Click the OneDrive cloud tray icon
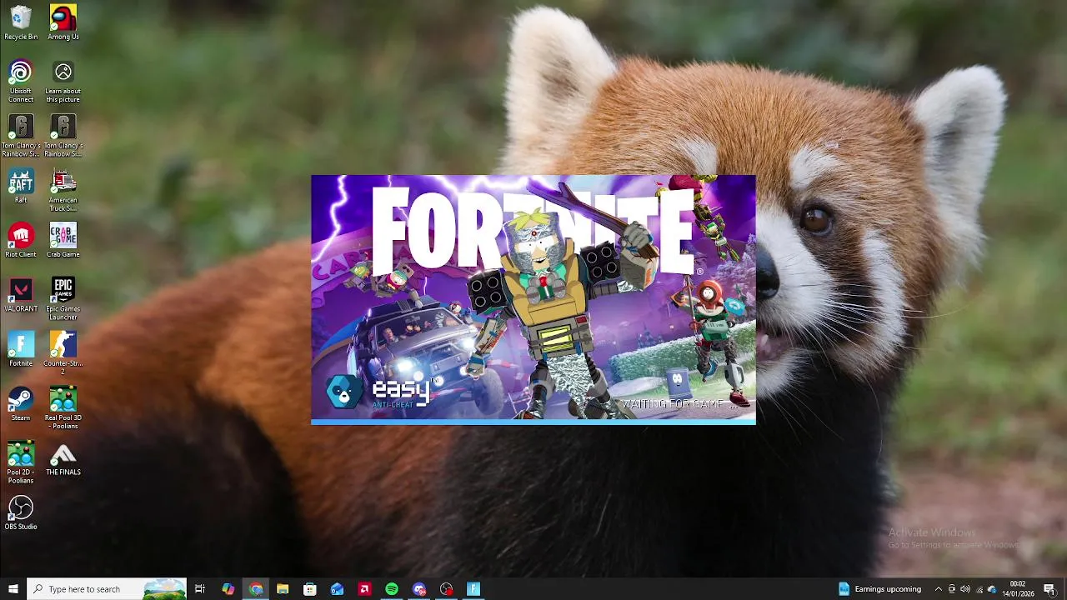Image resolution: width=1067 pixels, height=600 pixels. tap(992, 589)
